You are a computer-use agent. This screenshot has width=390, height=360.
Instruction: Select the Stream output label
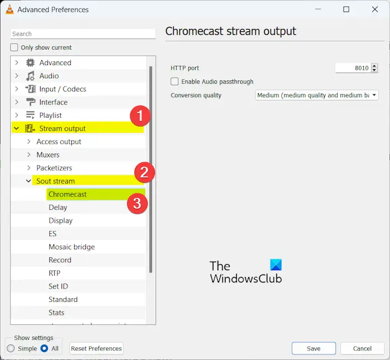pyautogui.click(x=62, y=128)
